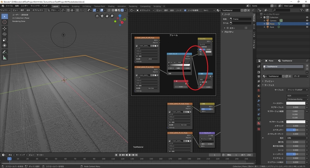Enable the ノードを使用 checkbox
The image size is (310, 168).
185,10
